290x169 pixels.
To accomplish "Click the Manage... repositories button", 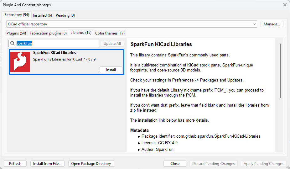I will [x=272, y=24].
